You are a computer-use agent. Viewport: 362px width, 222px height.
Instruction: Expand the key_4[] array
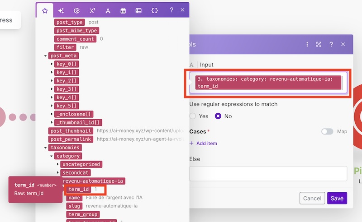click(x=52, y=97)
